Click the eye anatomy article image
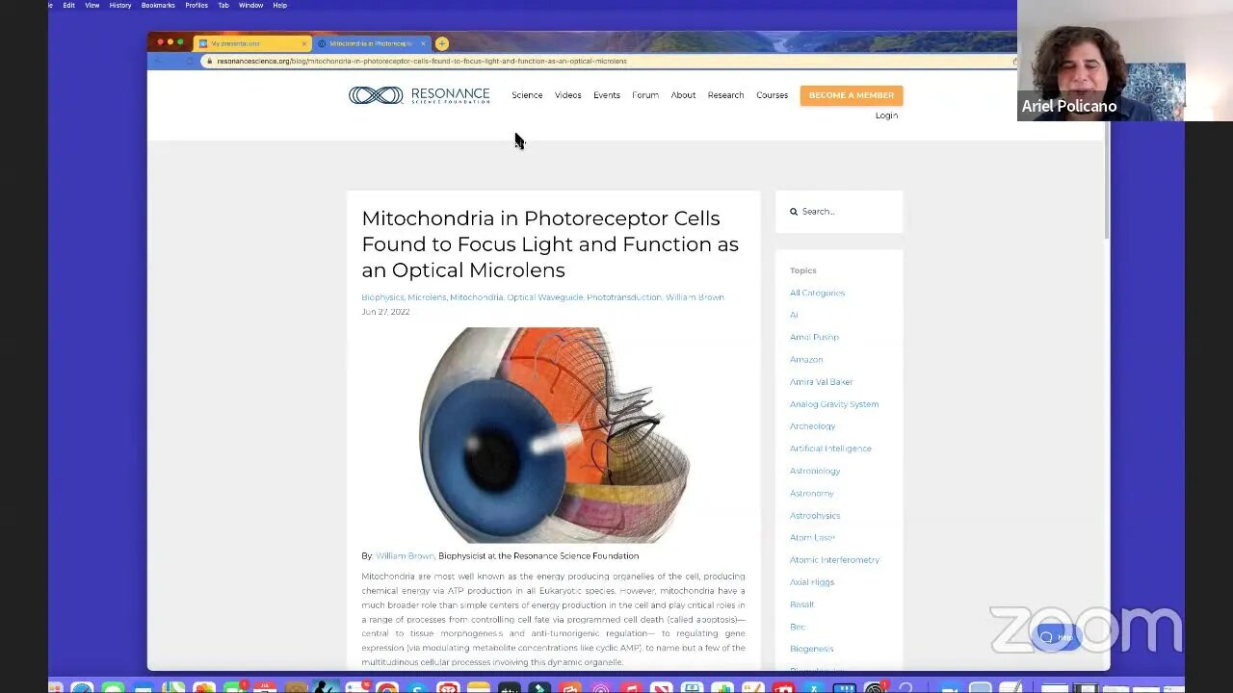 click(x=554, y=435)
